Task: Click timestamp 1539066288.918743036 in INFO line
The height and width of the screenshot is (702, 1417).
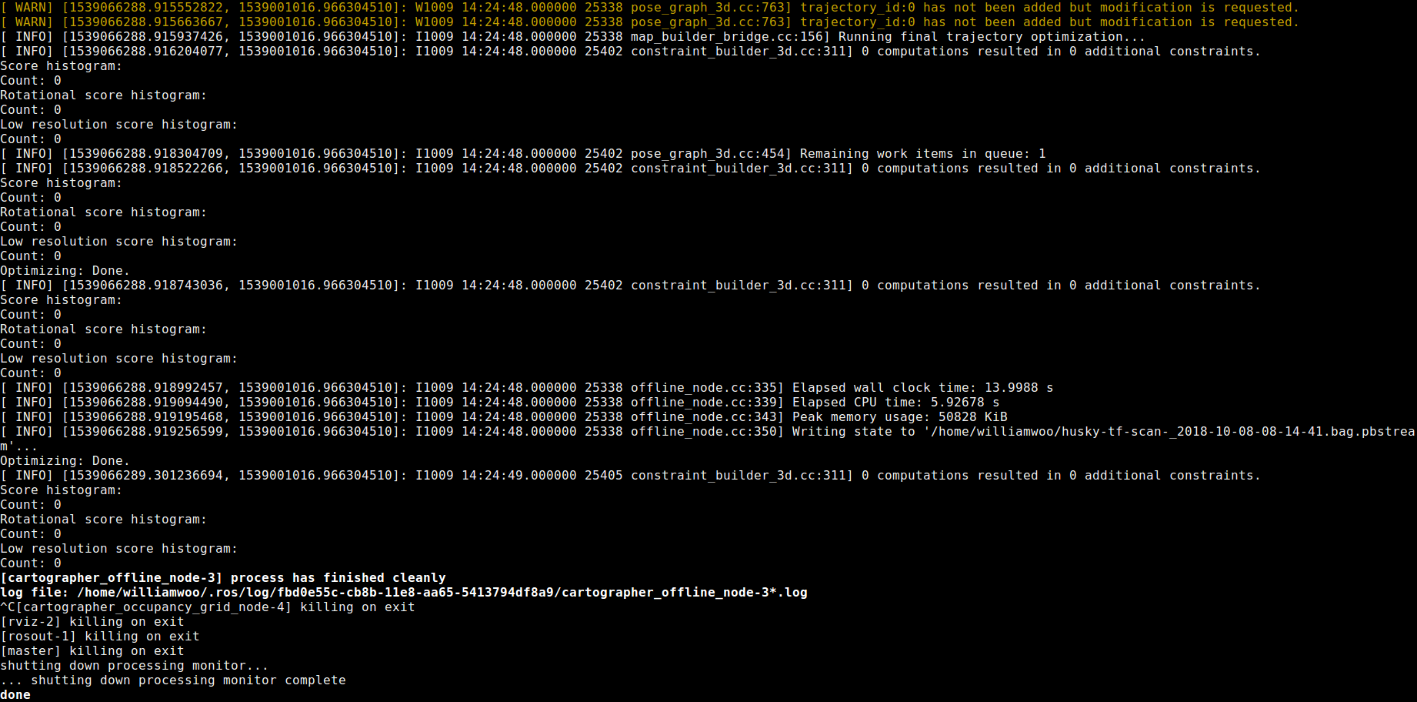Action: click(x=146, y=286)
